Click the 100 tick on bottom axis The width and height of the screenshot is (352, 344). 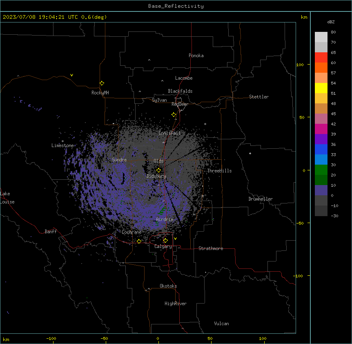[x=263, y=338]
